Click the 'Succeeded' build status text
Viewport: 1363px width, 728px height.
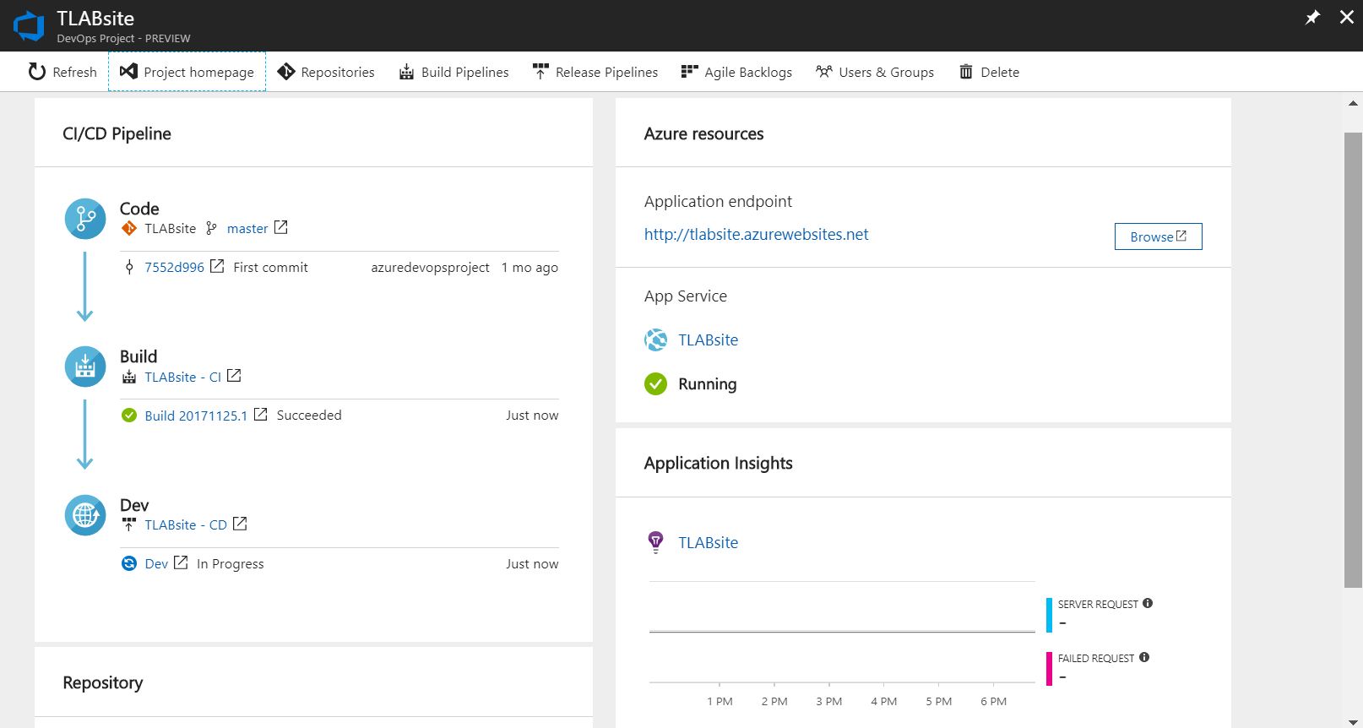(309, 416)
